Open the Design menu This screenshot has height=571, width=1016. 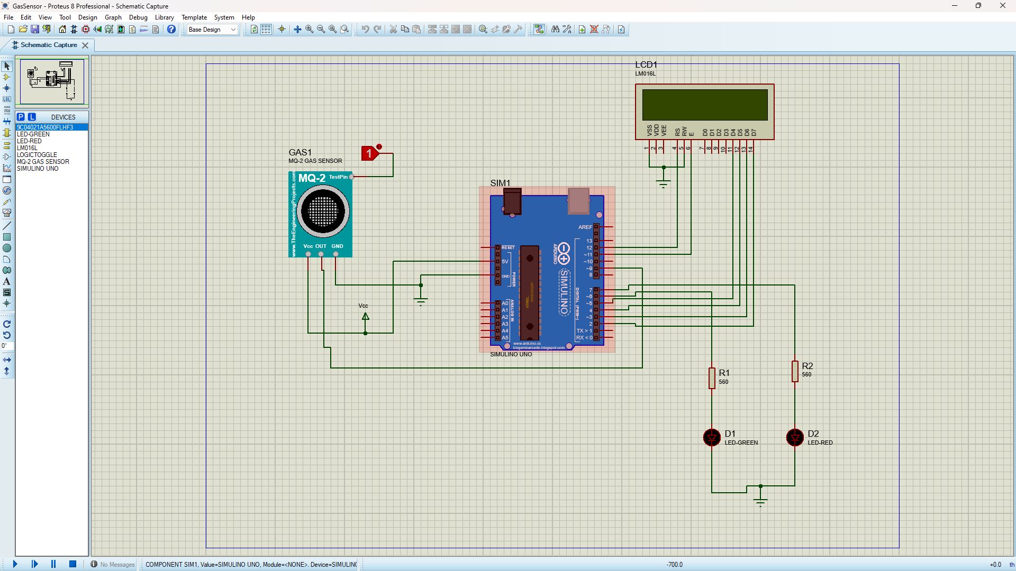tap(88, 17)
